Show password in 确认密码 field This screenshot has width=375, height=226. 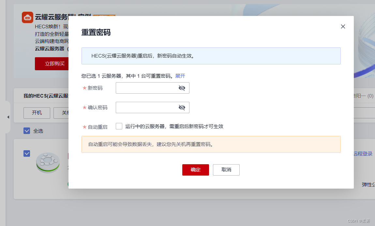pyautogui.click(x=182, y=108)
